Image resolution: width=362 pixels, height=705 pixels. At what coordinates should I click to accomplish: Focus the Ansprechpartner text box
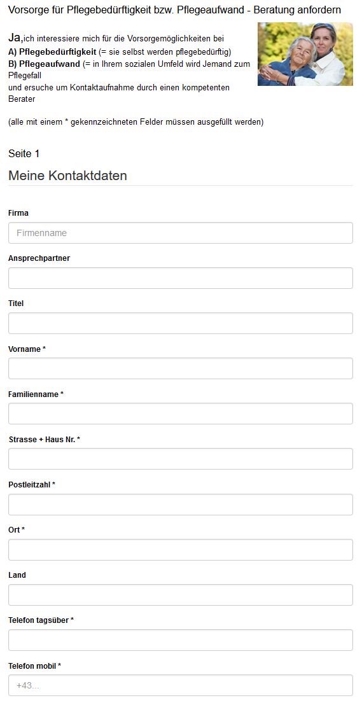pyautogui.click(x=180, y=278)
